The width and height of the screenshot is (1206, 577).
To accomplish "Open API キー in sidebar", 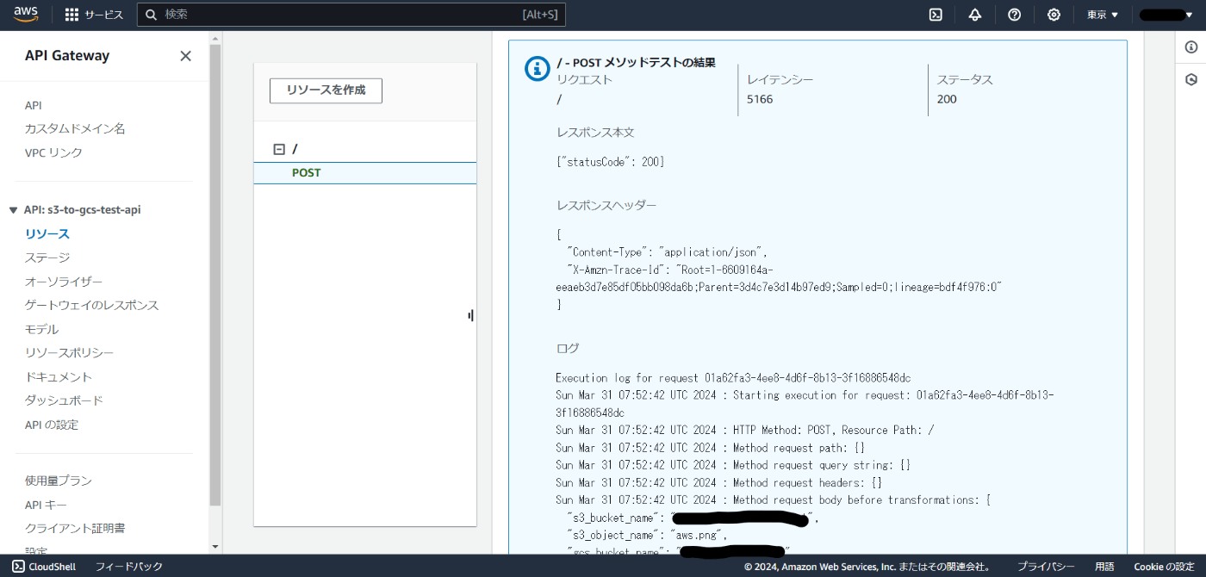I will pyautogui.click(x=46, y=505).
